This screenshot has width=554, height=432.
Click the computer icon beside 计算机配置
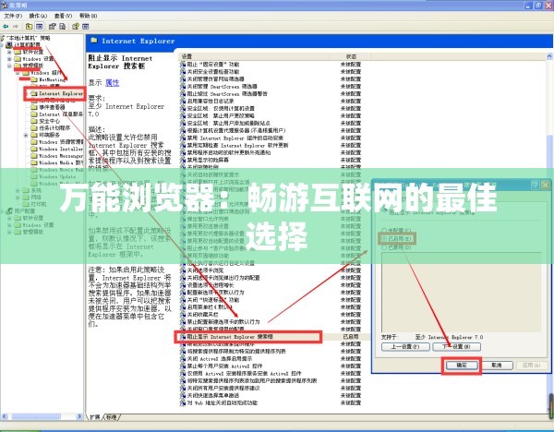coord(9,45)
